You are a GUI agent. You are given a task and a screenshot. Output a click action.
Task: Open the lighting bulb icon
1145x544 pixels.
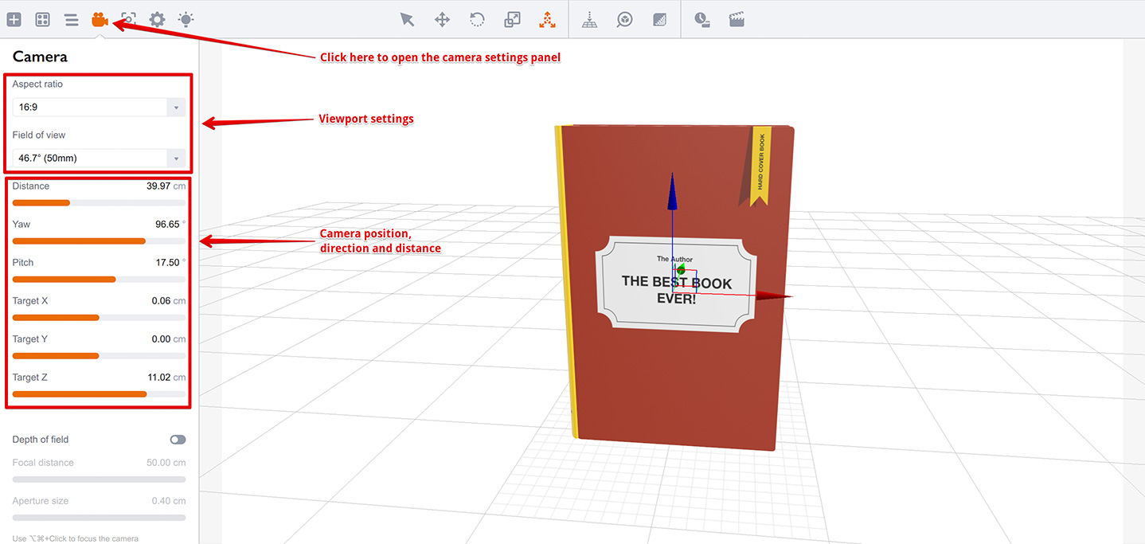[x=186, y=20]
